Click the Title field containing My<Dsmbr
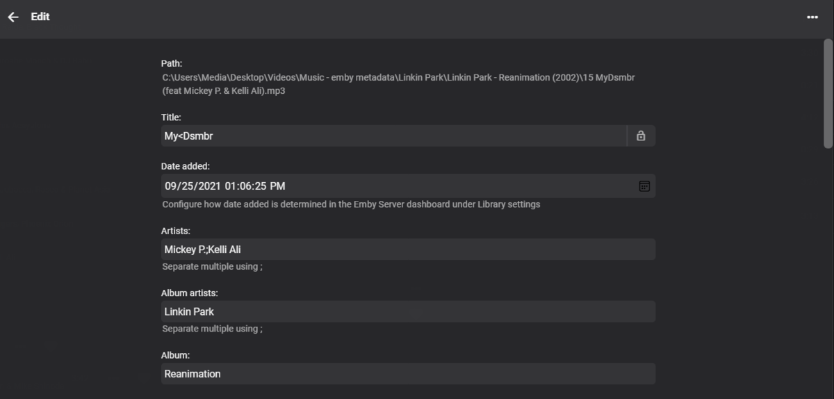834x399 pixels. [x=393, y=136]
